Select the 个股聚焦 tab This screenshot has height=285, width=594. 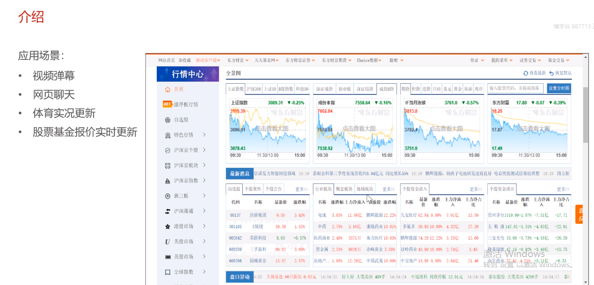(x=253, y=189)
